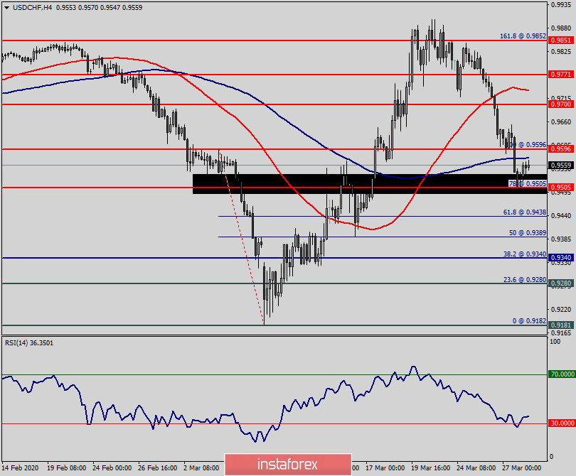This screenshot has height=476, width=576.
Task: Select the 0.9280 price level tag
Action: [x=561, y=283]
